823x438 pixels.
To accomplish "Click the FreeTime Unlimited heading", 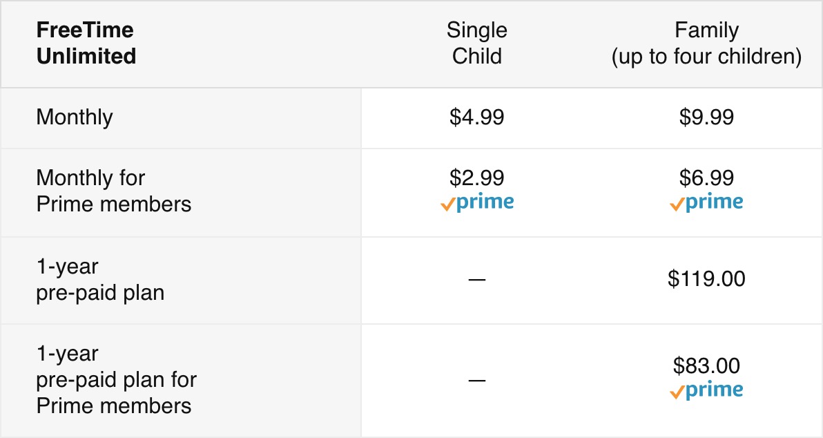I will [86, 43].
